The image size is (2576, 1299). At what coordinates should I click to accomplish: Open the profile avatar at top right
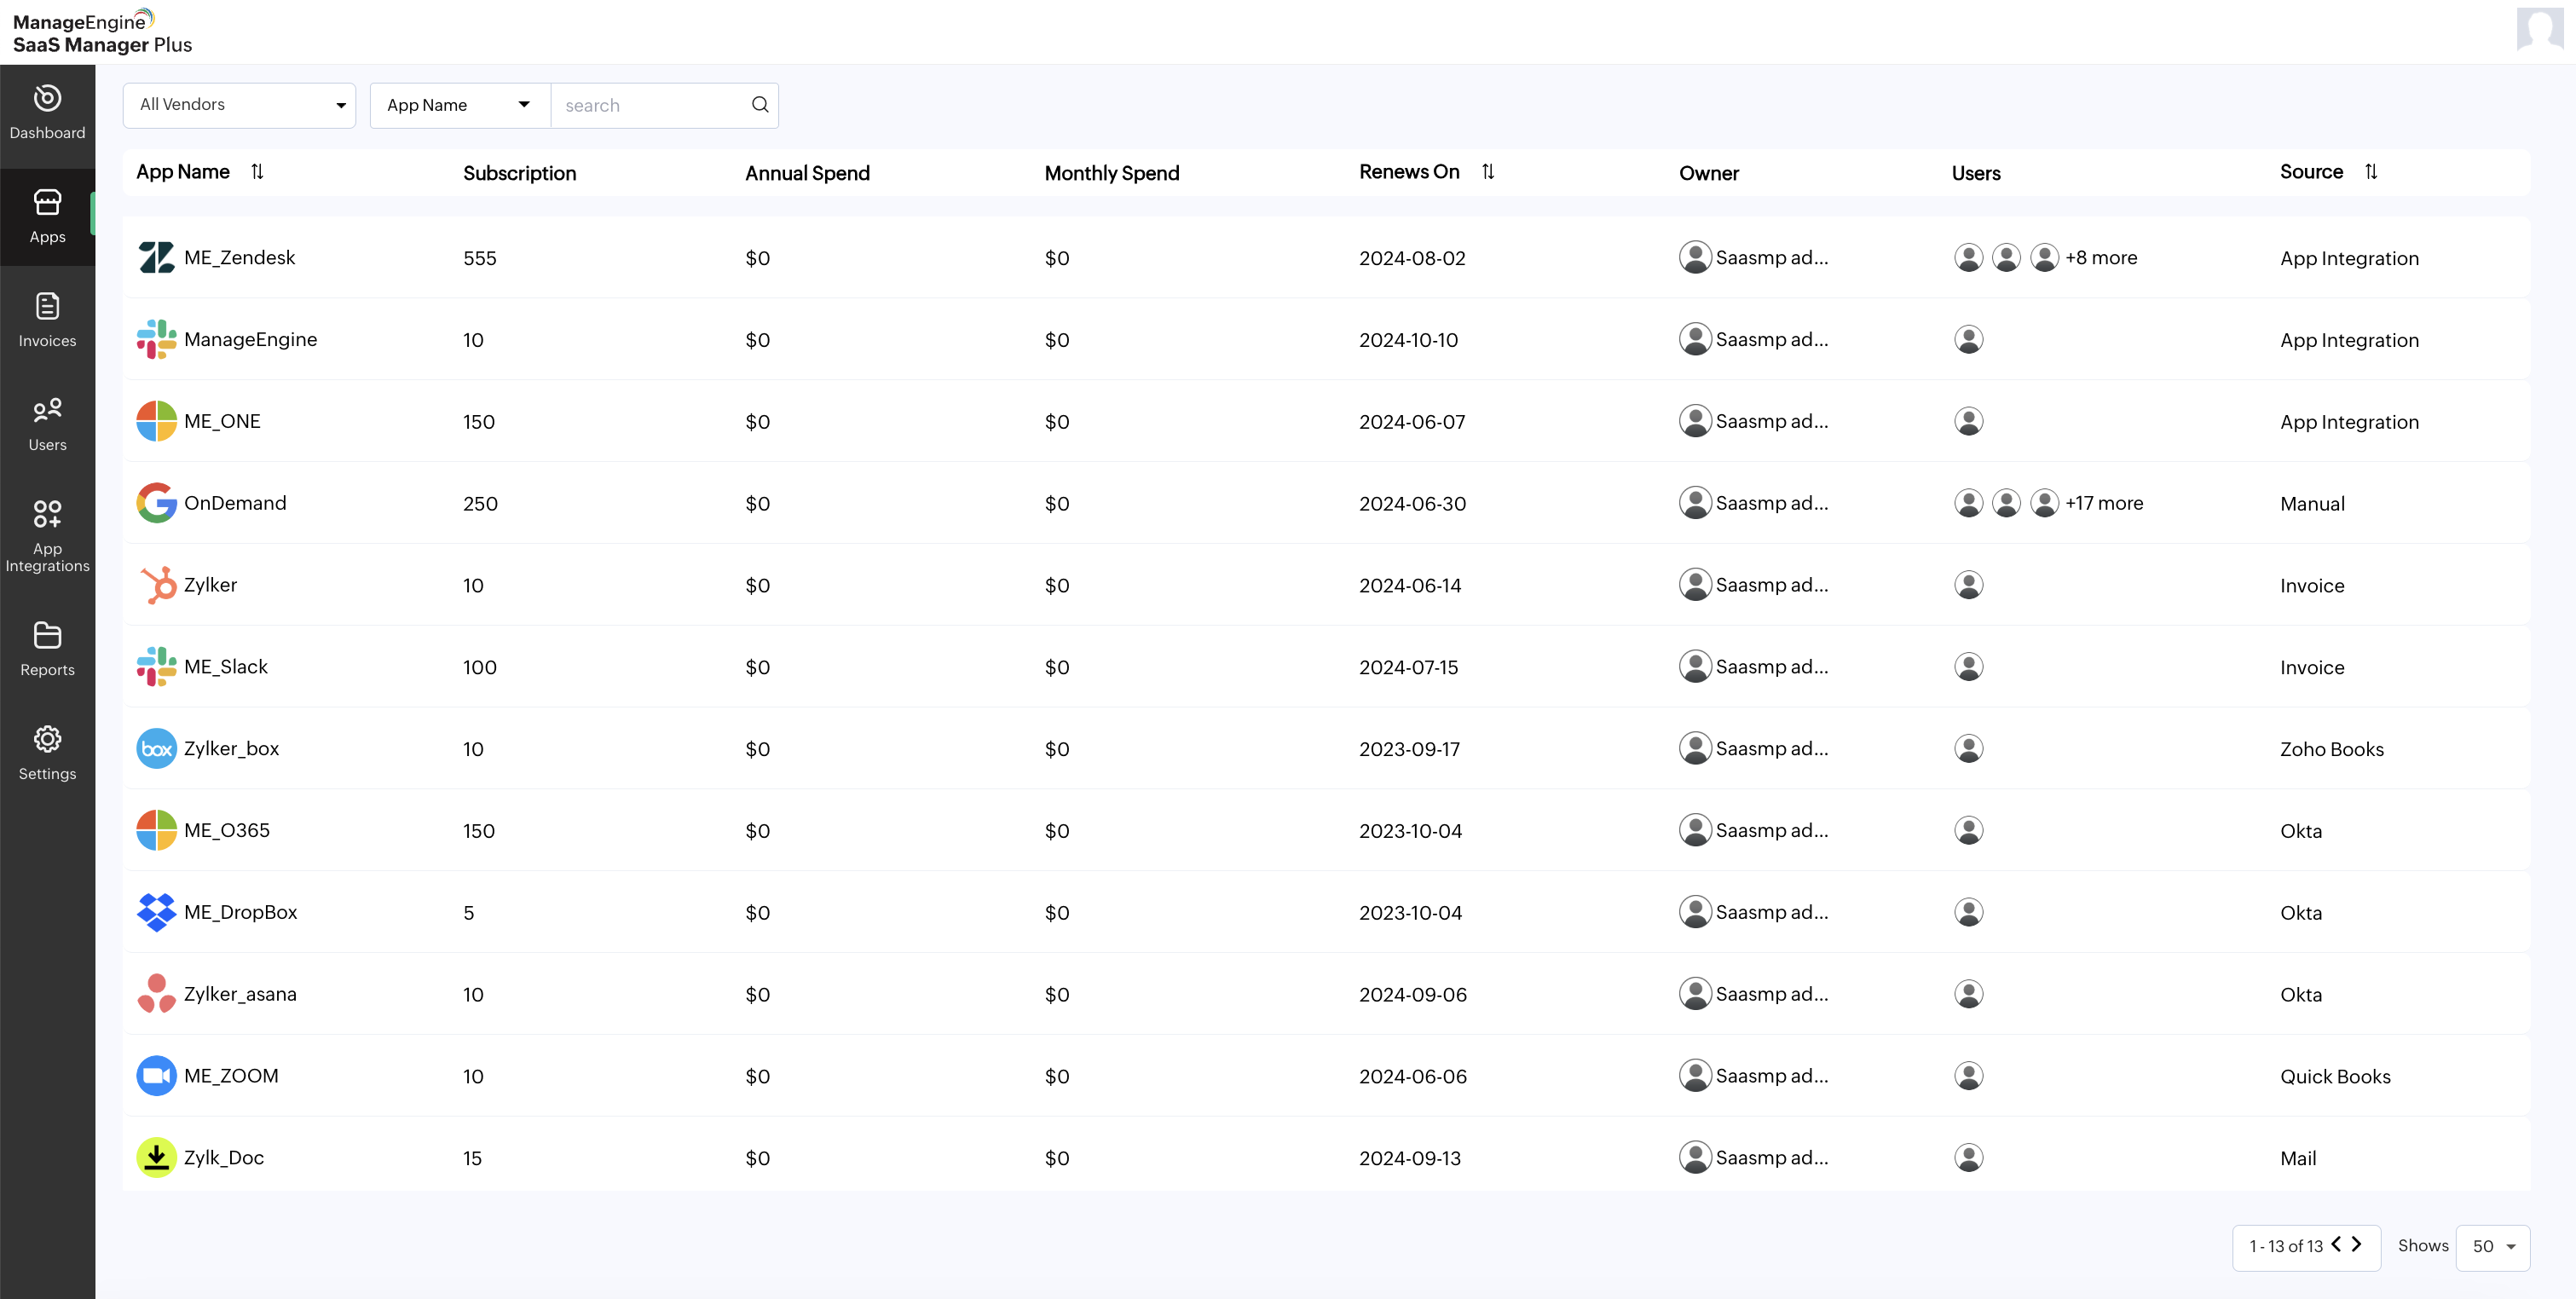point(2539,29)
